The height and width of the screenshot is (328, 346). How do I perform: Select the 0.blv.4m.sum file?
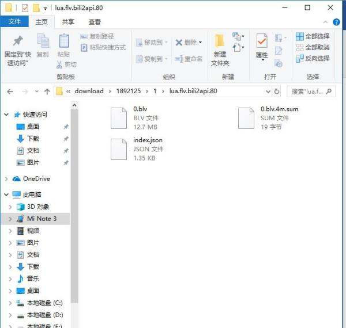(268, 118)
